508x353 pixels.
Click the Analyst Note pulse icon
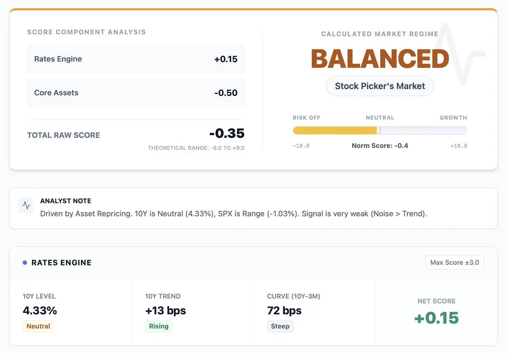click(26, 205)
